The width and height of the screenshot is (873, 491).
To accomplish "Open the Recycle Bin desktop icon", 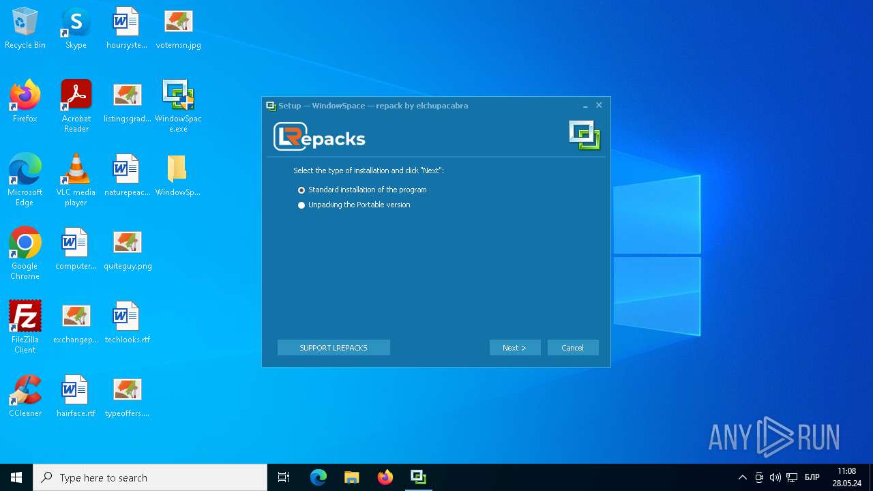I will coord(25,28).
